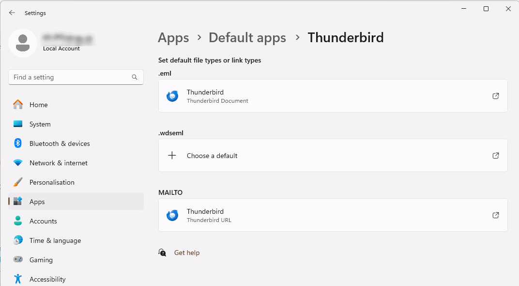
Task: Open Personalisation settings
Action: click(x=76, y=182)
